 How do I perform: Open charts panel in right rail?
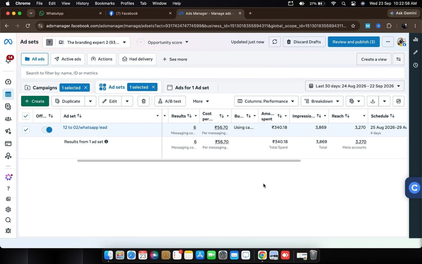point(415,39)
